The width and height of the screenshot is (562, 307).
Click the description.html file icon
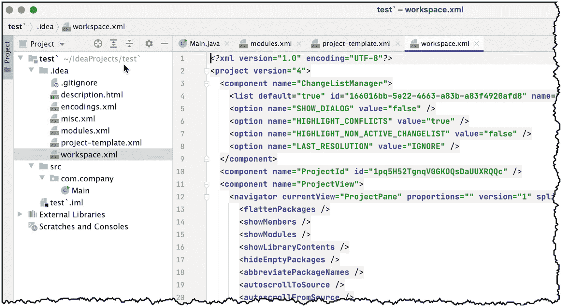pos(54,95)
